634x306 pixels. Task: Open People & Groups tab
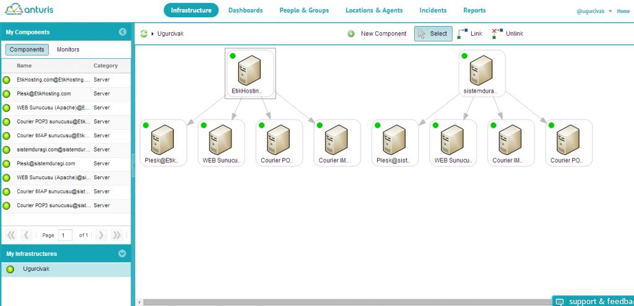click(x=304, y=11)
